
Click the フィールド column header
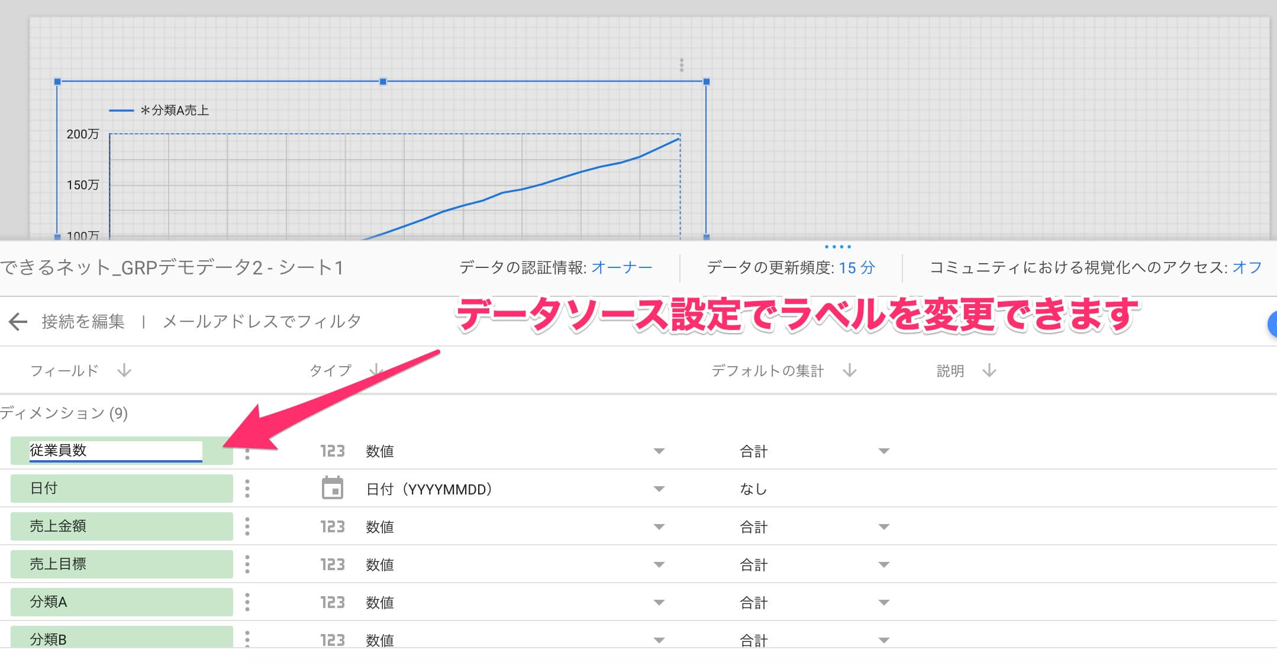pyautogui.click(x=64, y=371)
